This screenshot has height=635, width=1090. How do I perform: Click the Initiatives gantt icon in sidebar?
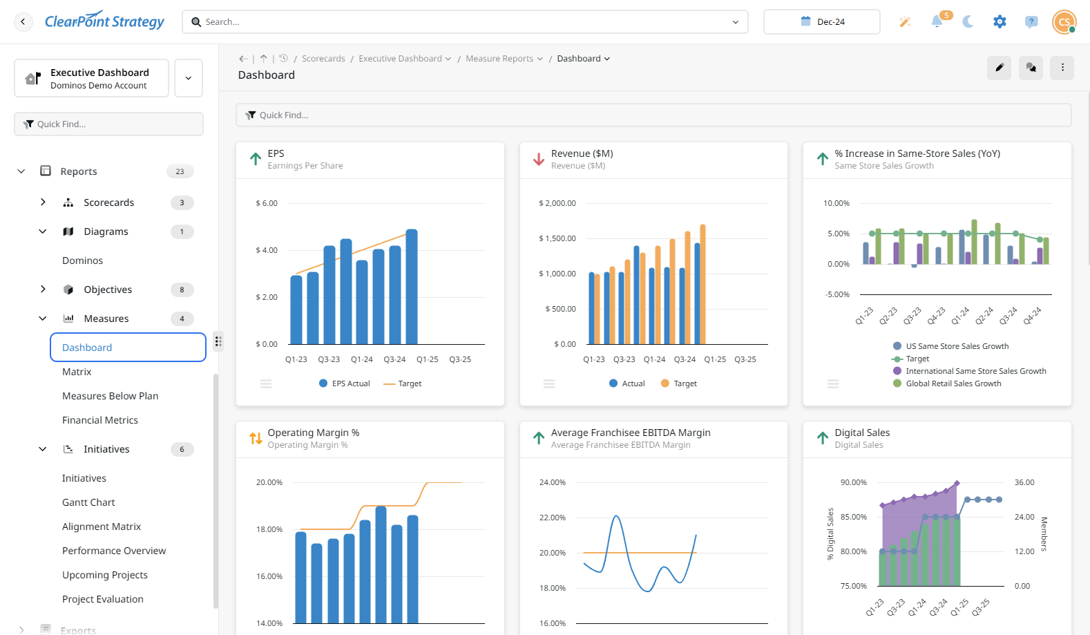point(68,449)
